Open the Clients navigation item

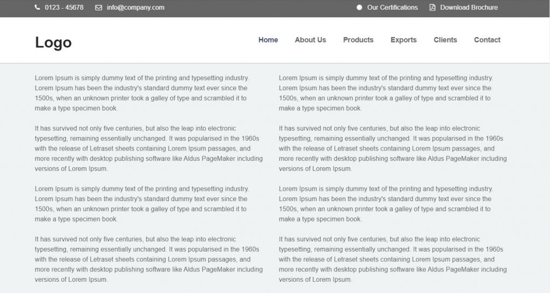pyautogui.click(x=445, y=40)
